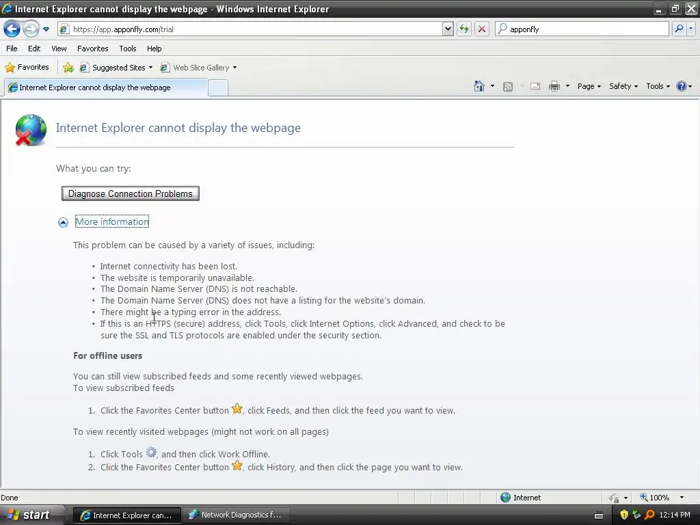This screenshot has width=700, height=525.
Task: Click the 12:14 PM system clock
Action: click(675, 515)
